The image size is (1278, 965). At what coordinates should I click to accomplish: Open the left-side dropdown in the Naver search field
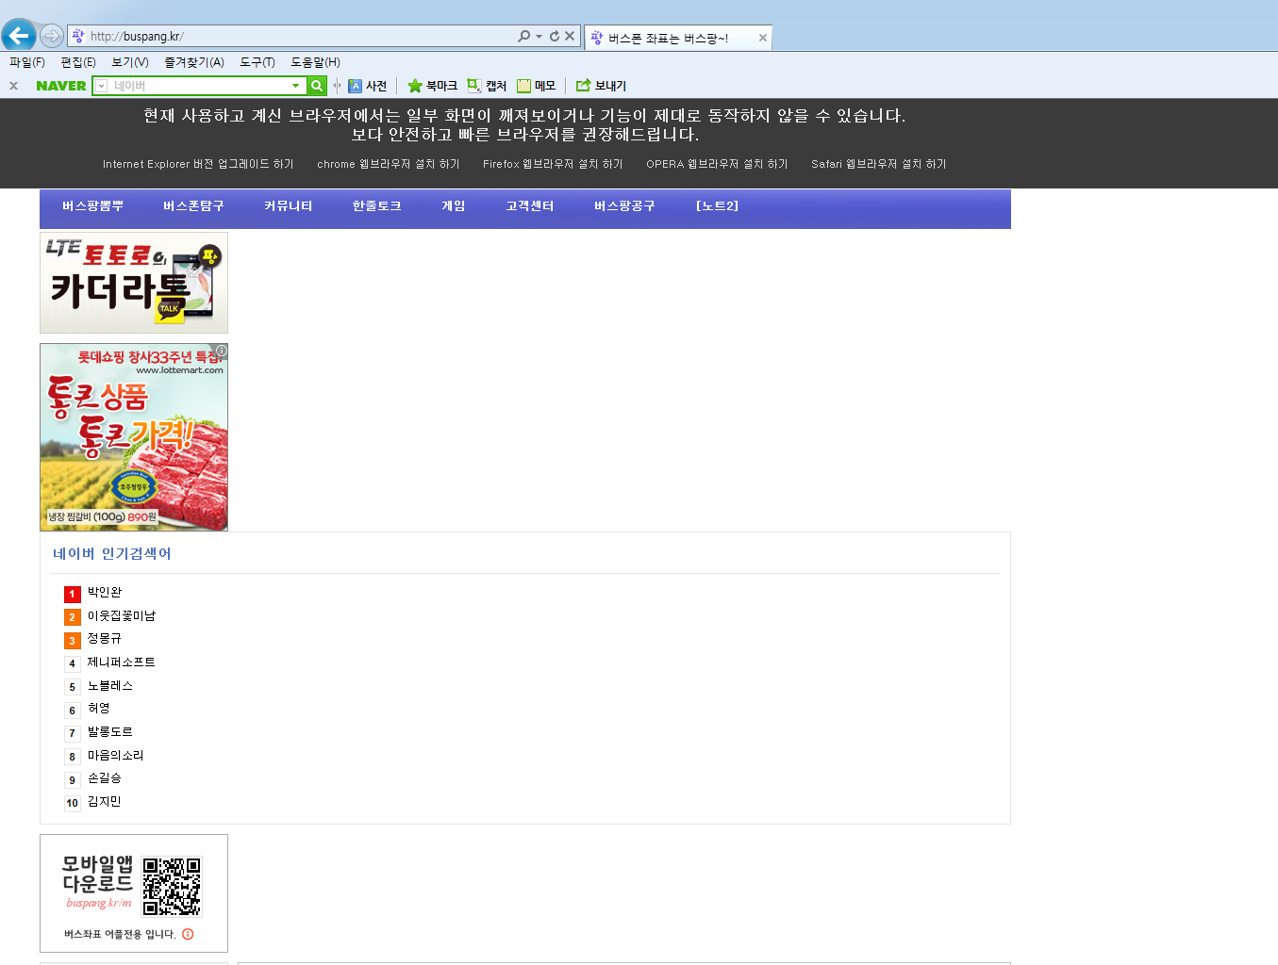tap(101, 86)
